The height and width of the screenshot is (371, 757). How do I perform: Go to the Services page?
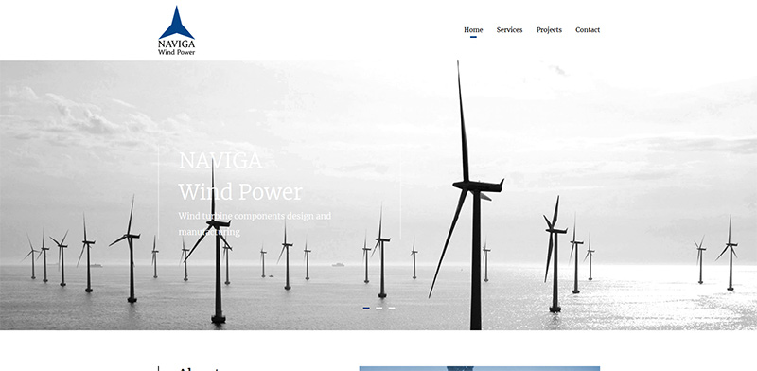pyautogui.click(x=509, y=30)
